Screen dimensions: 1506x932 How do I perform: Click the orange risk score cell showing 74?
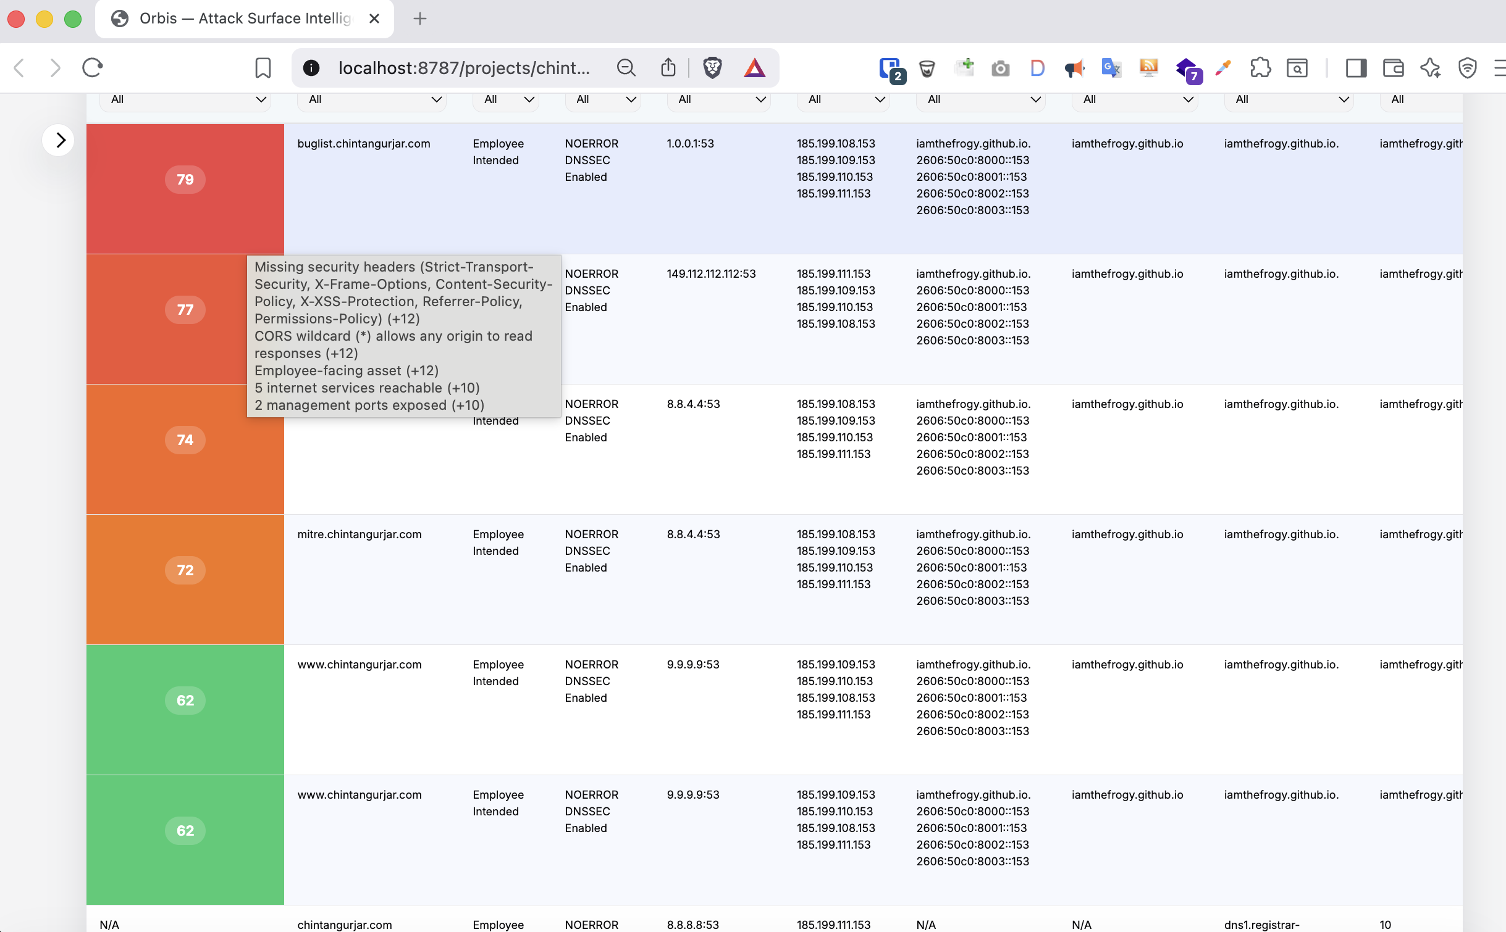coord(185,449)
